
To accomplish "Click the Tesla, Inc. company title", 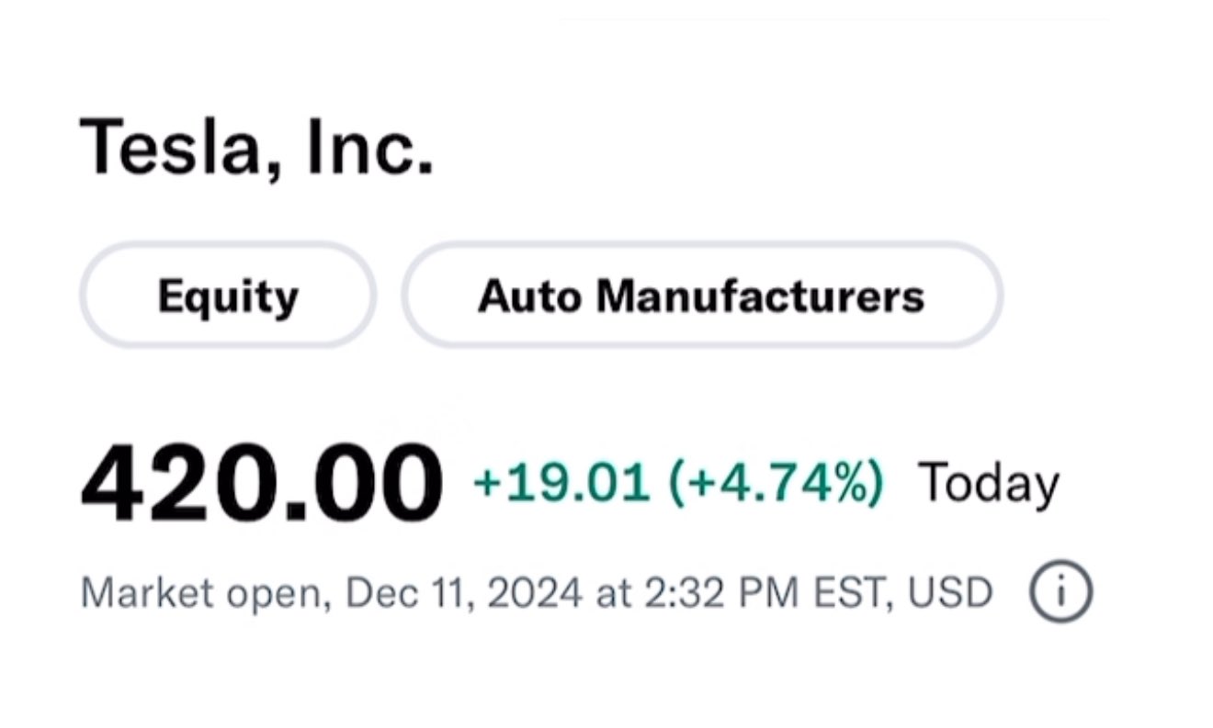I will click(x=257, y=147).
